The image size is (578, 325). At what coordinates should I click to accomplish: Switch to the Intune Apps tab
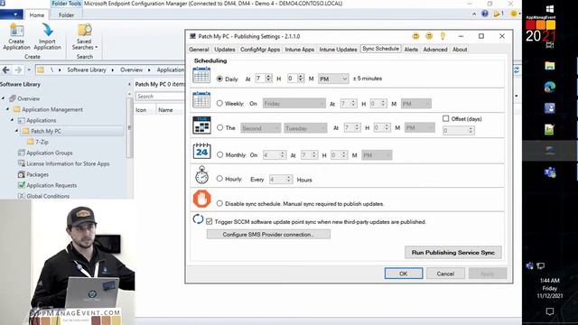(x=299, y=50)
